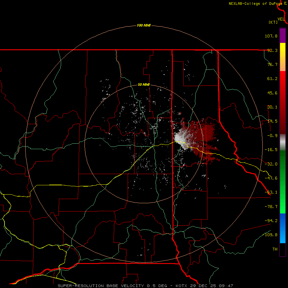Select the -16.5 scale value

click(x=271, y=150)
